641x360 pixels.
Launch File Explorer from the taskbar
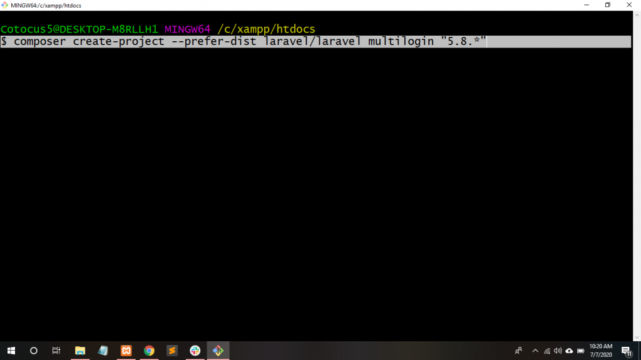79,351
